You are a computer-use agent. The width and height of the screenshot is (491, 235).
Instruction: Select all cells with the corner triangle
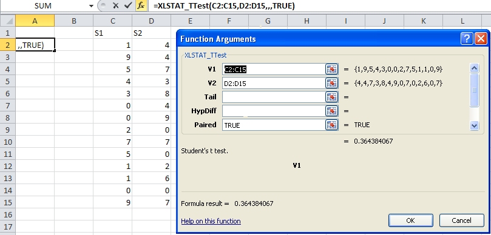(7, 21)
